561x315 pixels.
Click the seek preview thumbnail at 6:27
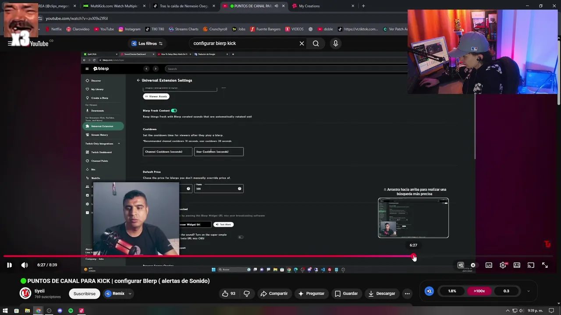[413, 218]
